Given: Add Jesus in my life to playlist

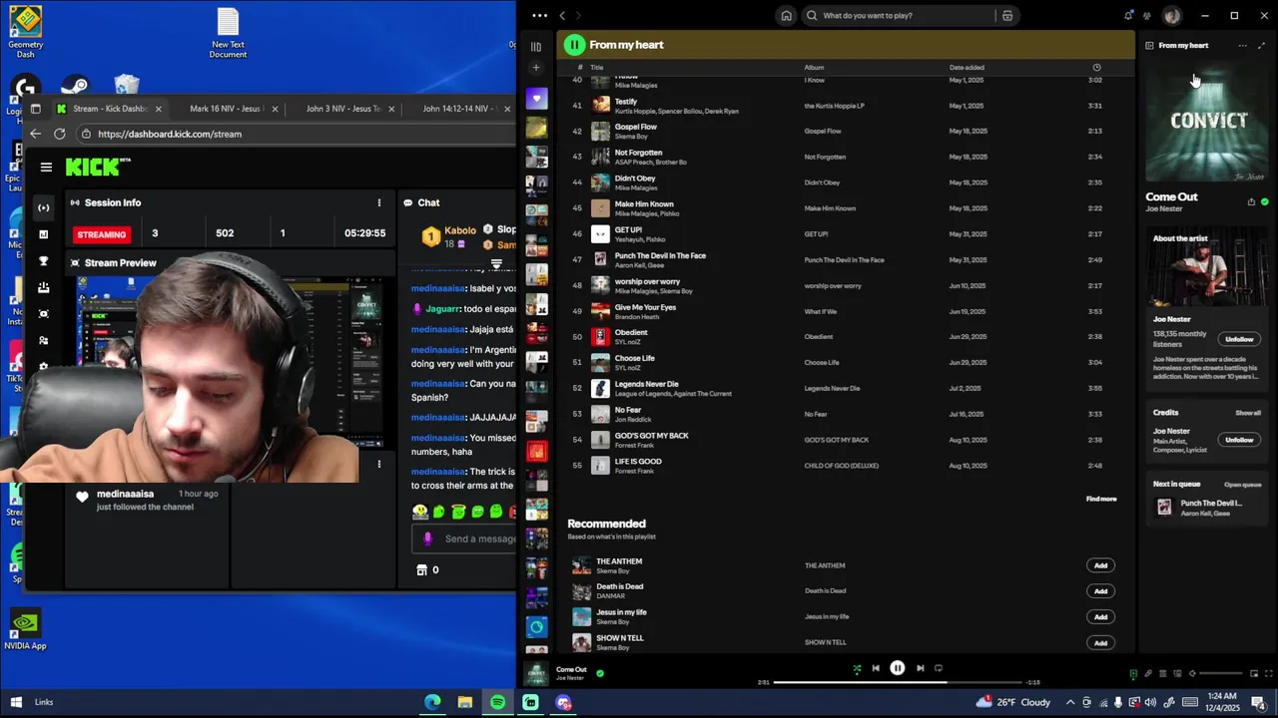Looking at the screenshot, I should pyautogui.click(x=1100, y=617).
